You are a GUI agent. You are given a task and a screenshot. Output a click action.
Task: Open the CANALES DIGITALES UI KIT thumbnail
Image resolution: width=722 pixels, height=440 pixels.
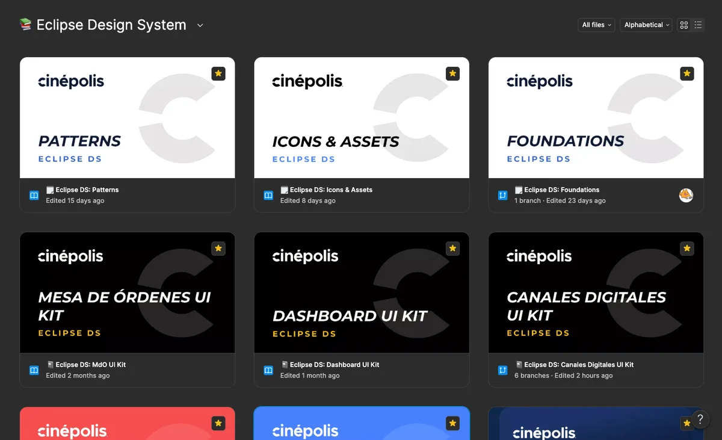(596, 293)
